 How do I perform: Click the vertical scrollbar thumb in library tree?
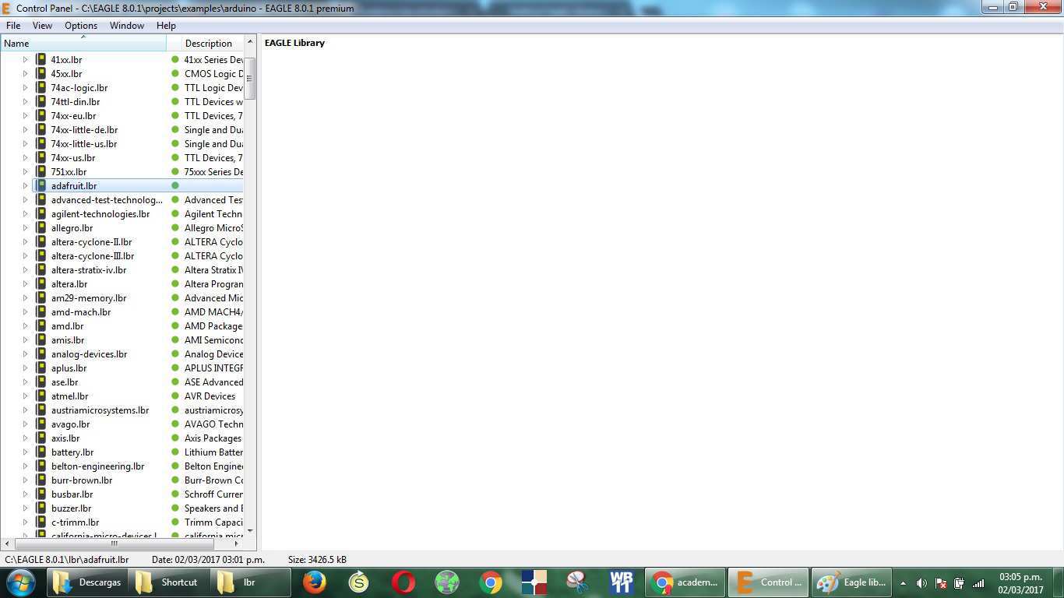click(250, 78)
